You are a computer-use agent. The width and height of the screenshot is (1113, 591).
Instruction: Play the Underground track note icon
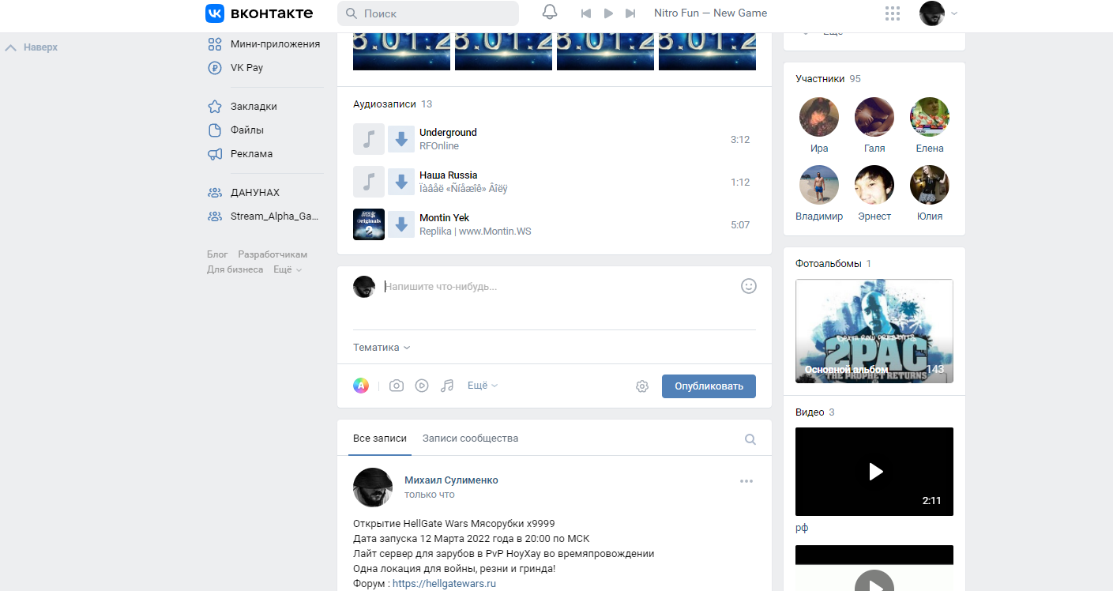(369, 139)
